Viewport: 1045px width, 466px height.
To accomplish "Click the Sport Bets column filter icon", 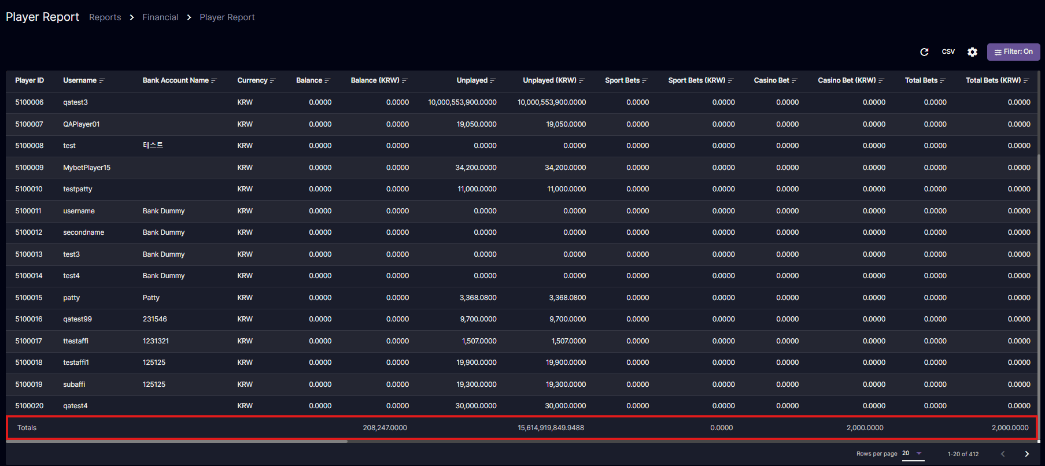I will click(645, 80).
